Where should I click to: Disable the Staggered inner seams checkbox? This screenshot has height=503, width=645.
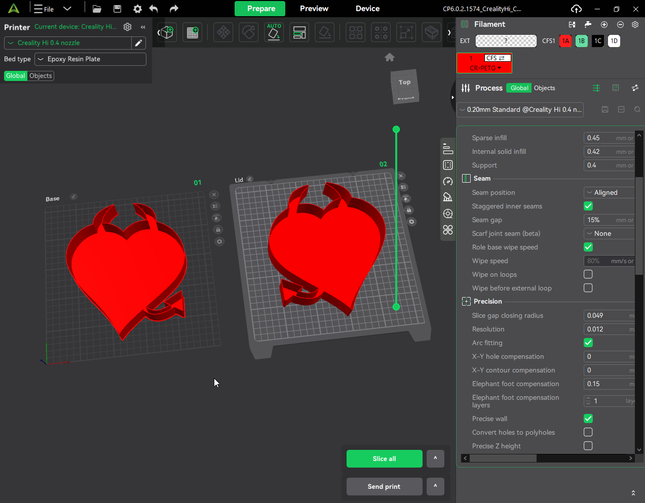click(588, 206)
